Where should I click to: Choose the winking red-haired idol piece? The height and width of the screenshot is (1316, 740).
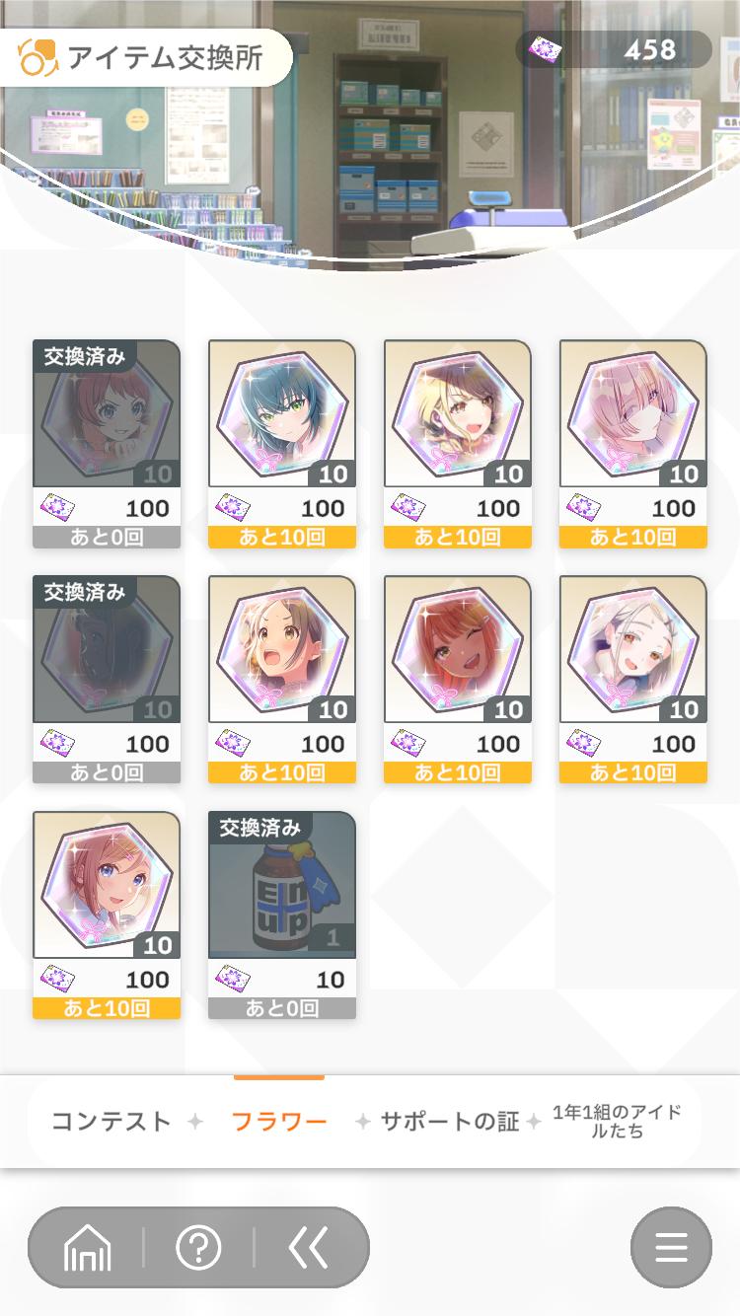pos(458,680)
